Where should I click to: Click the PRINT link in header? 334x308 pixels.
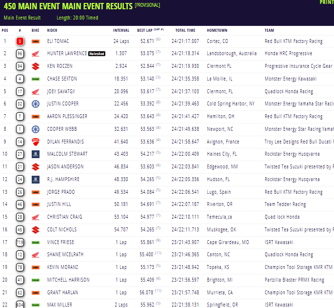coord(327,2)
